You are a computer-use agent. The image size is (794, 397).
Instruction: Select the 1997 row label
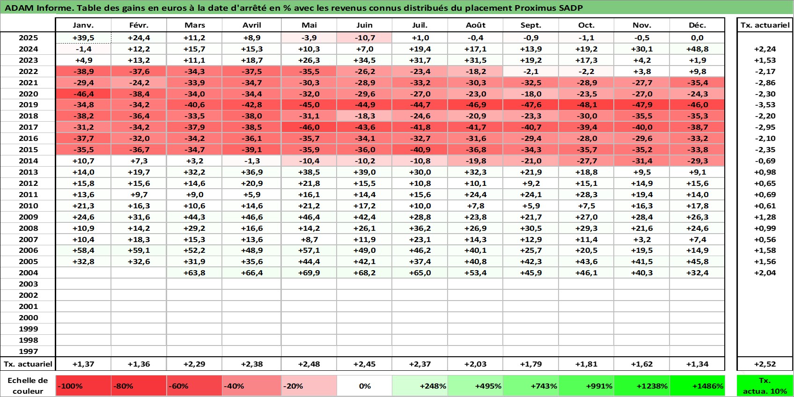(x=28, y=352)
